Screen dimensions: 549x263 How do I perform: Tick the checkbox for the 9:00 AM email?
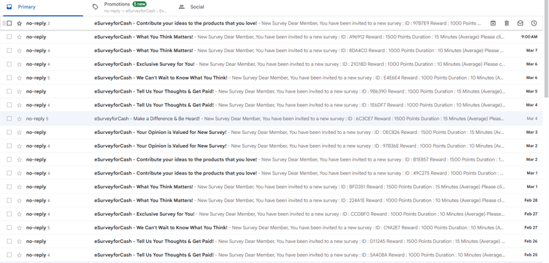pyautogui.click(x=9, y=37)
